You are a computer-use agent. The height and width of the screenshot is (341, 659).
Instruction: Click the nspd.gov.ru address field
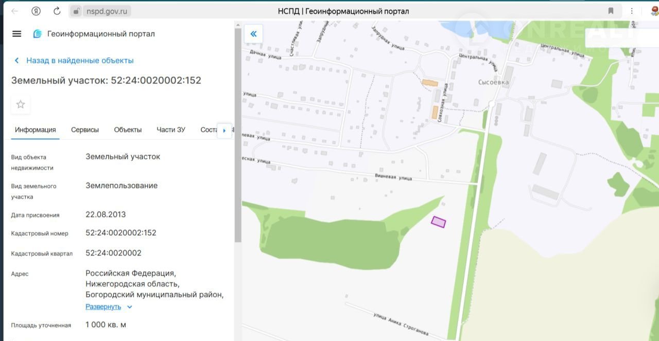coord(108,11)
